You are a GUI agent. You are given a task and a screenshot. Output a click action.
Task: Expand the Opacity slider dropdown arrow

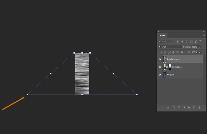(x=200, y=47)
